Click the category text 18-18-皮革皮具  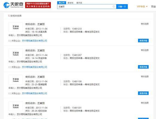pos(39,32)
